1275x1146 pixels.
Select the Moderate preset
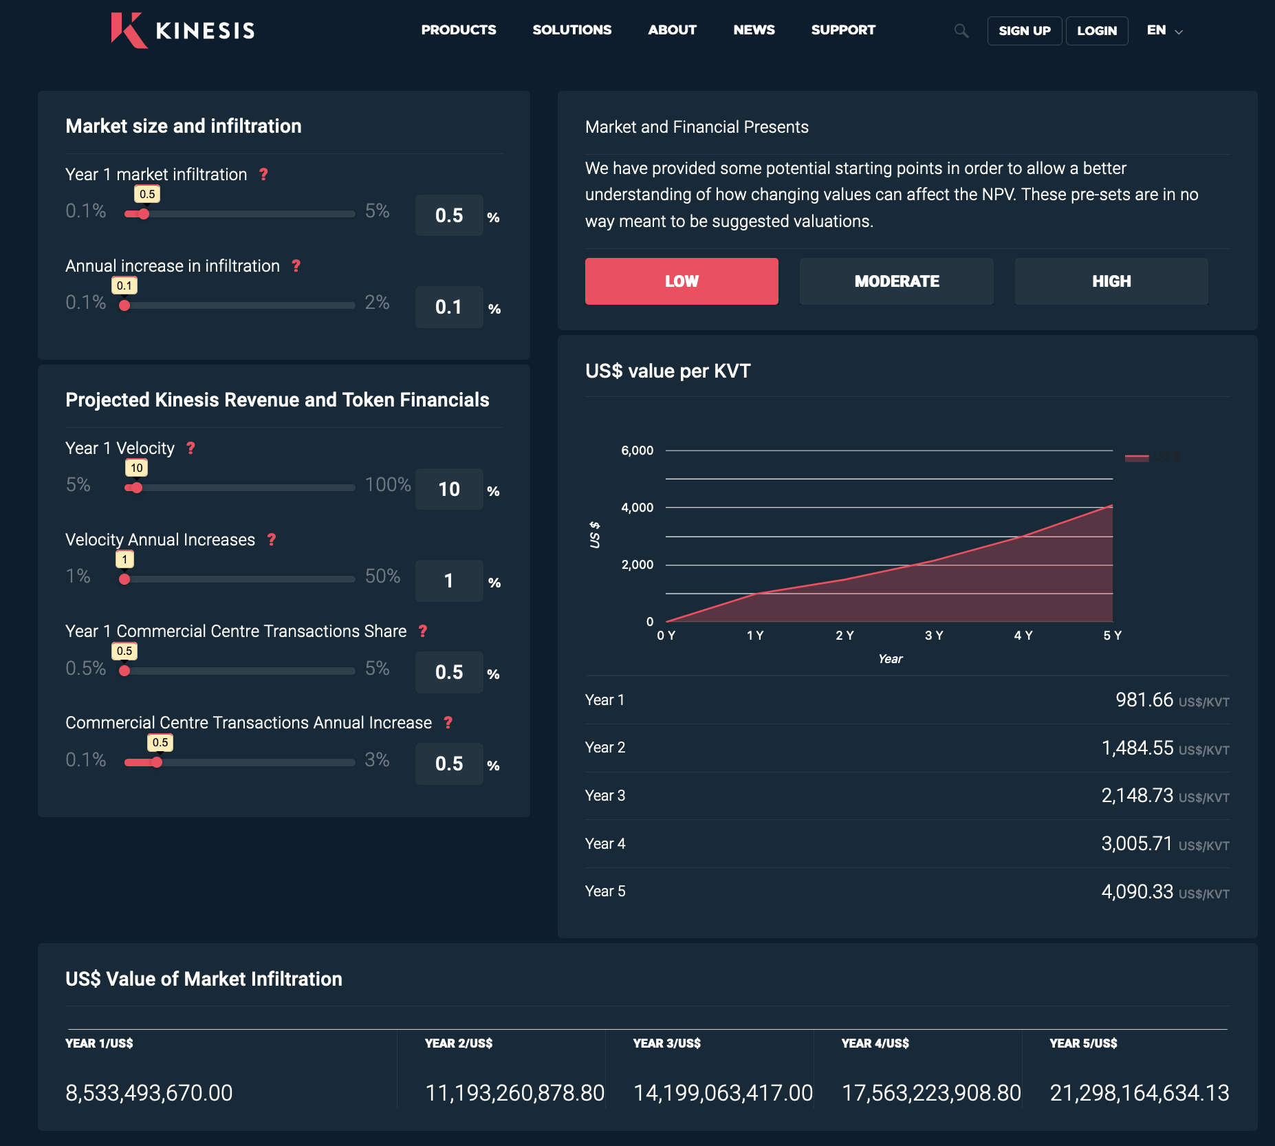pos(897,281)
